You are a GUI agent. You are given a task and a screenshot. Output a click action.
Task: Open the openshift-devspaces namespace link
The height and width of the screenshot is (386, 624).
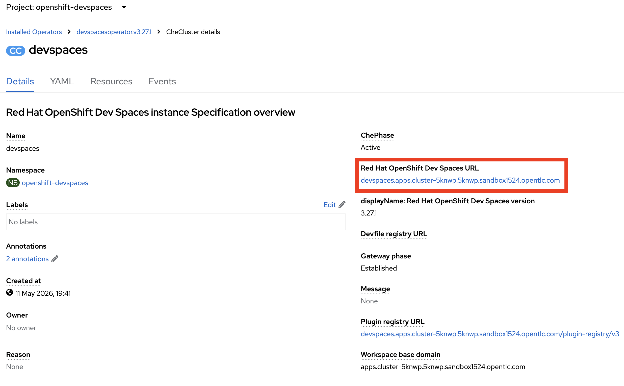click(x=55, y=183)
